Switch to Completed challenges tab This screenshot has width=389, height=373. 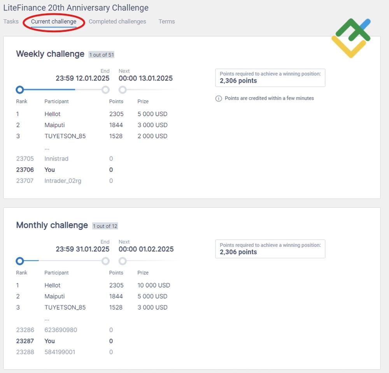[117, 21]
